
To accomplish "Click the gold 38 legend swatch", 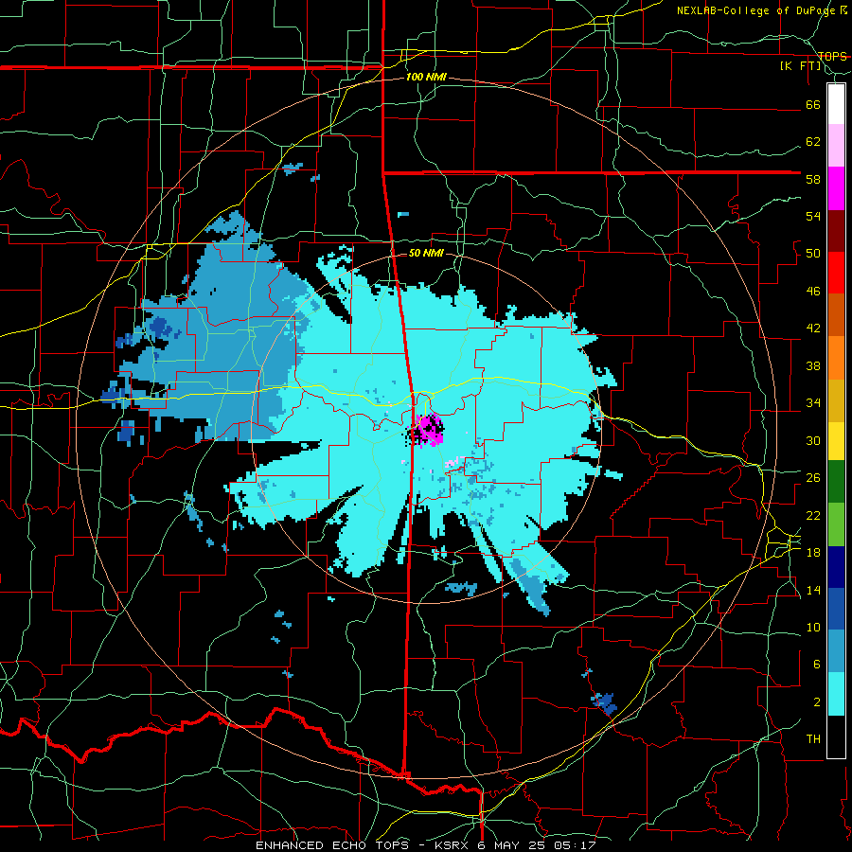I will point(836,399).
